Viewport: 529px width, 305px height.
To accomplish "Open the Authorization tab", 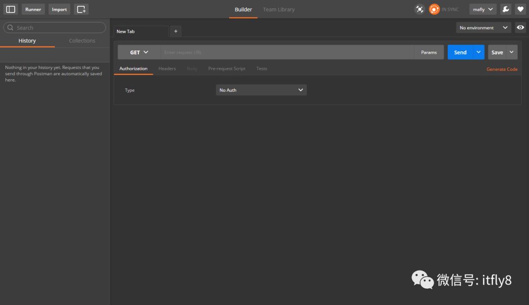I will 133,68.
